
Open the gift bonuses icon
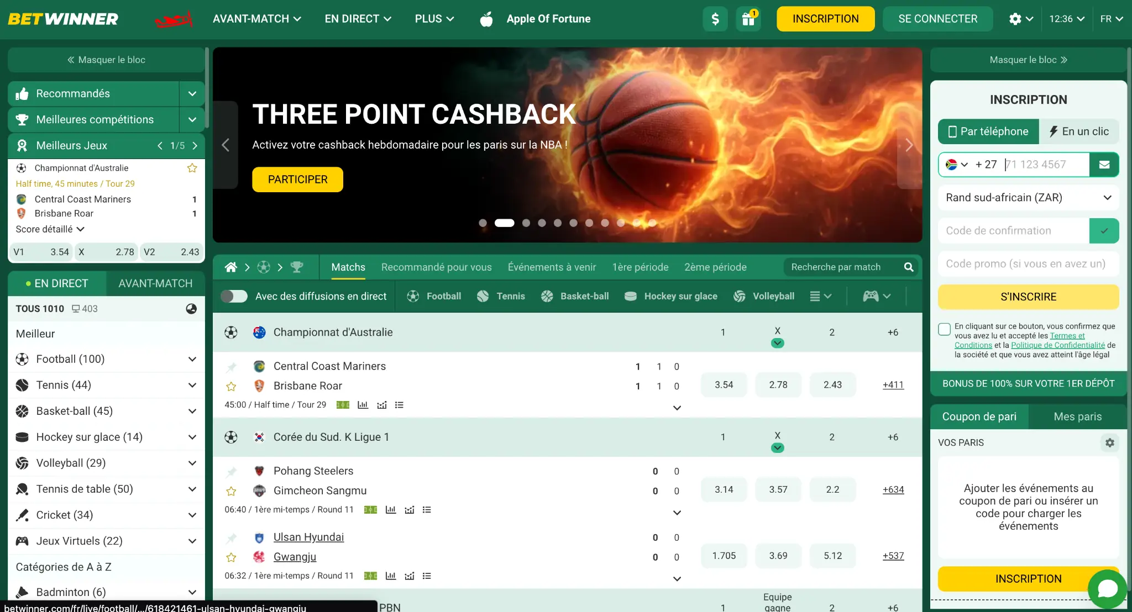(748, 19)
